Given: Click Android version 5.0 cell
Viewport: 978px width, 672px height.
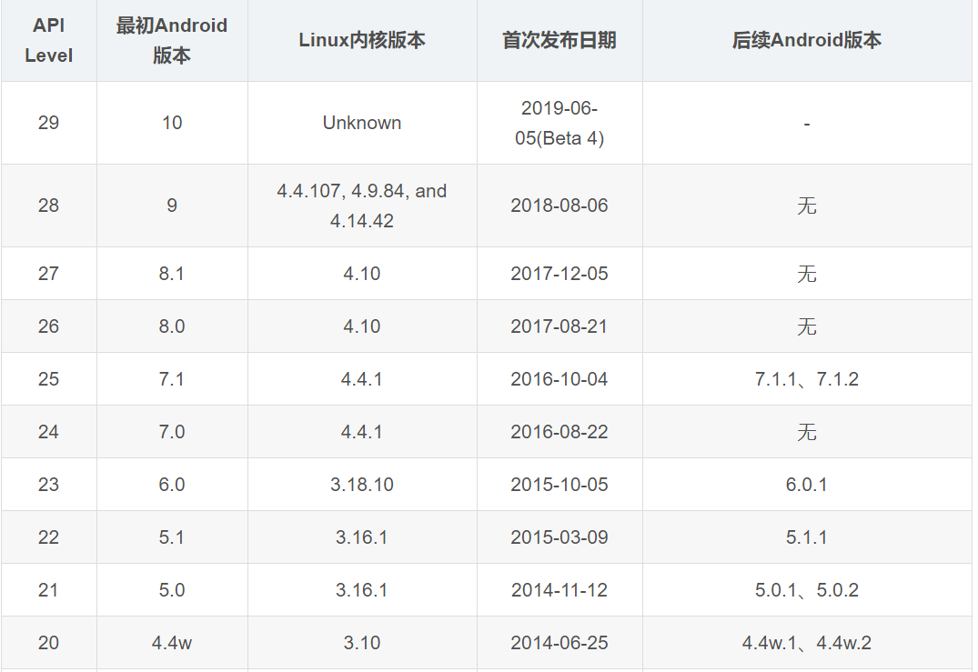Looking at the screenshot, I should click(x=172, y=590).
